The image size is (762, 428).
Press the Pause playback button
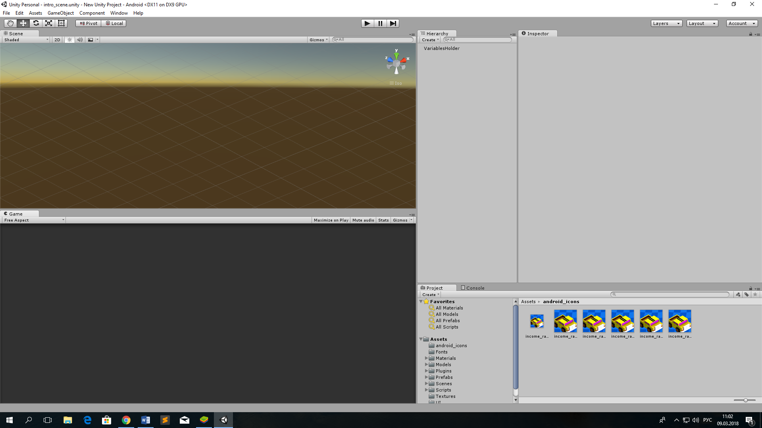(380, 23)
